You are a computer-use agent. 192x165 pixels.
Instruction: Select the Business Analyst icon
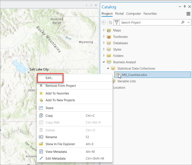(x=109, y=62)
